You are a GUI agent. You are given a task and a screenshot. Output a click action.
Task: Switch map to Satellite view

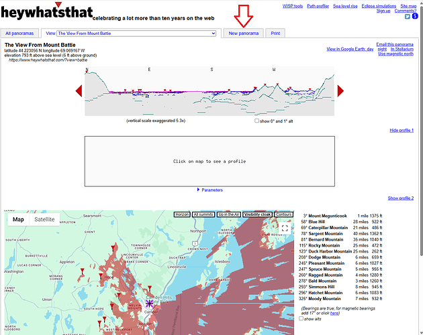[44, 219]
